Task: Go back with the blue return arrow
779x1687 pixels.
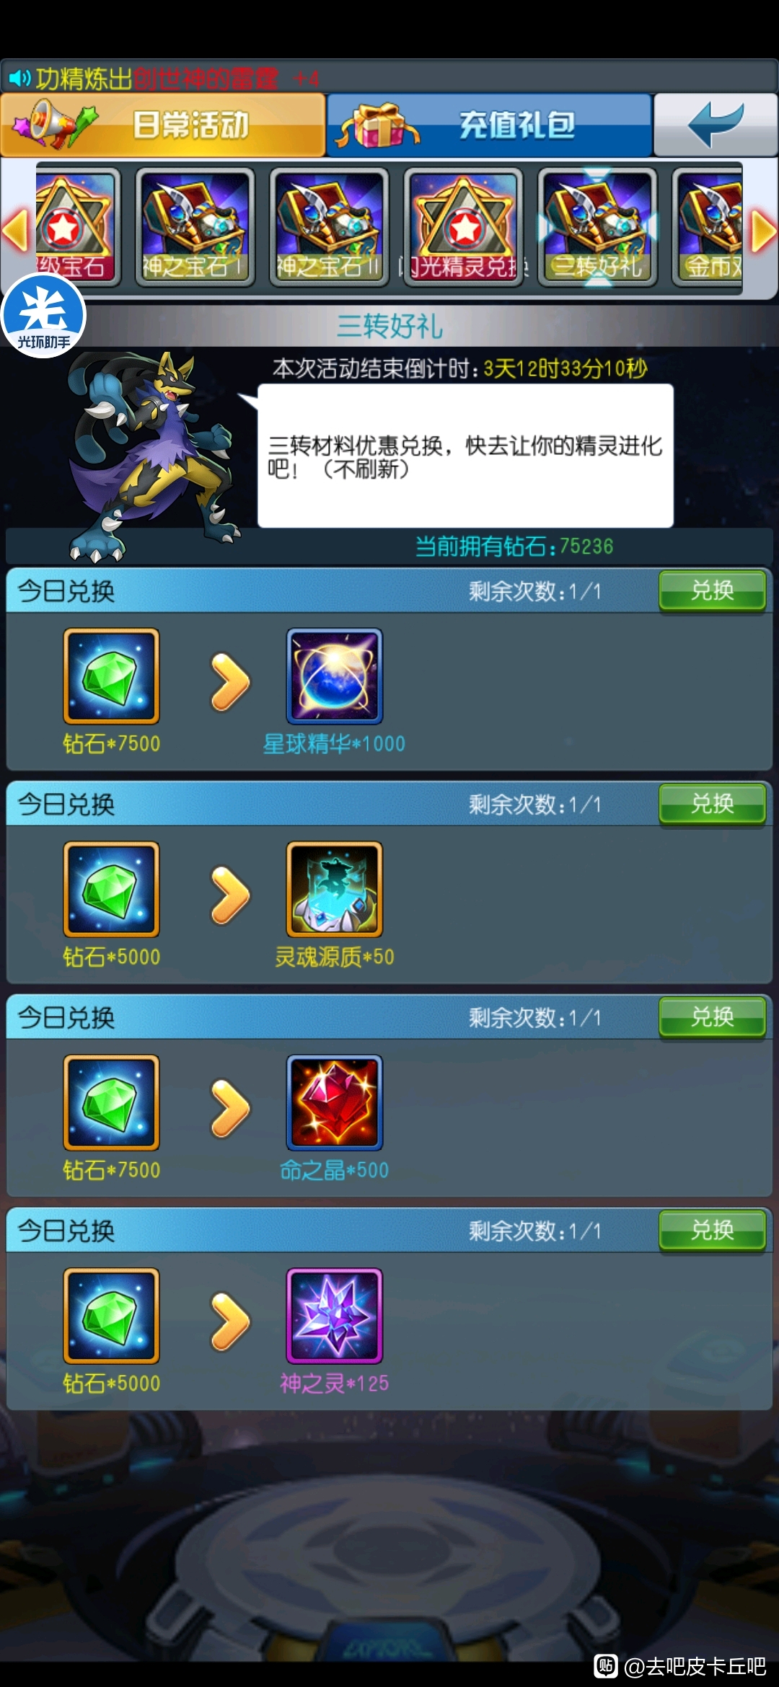Action: [x=716, y=125]
